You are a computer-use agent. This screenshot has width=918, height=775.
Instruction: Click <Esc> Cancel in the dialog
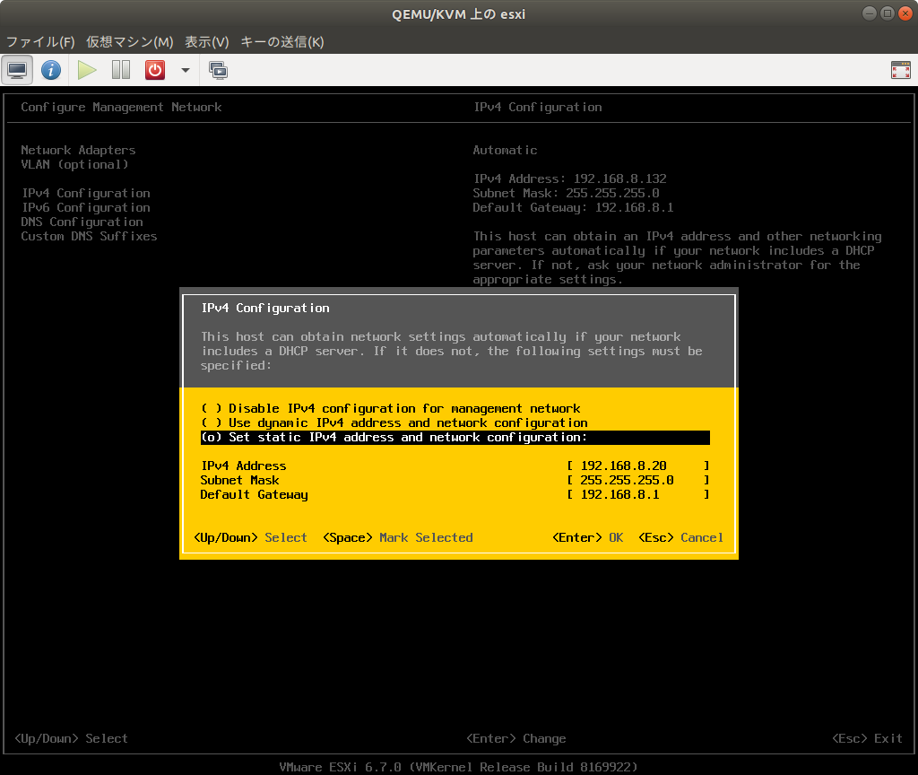tap(681, 538)
